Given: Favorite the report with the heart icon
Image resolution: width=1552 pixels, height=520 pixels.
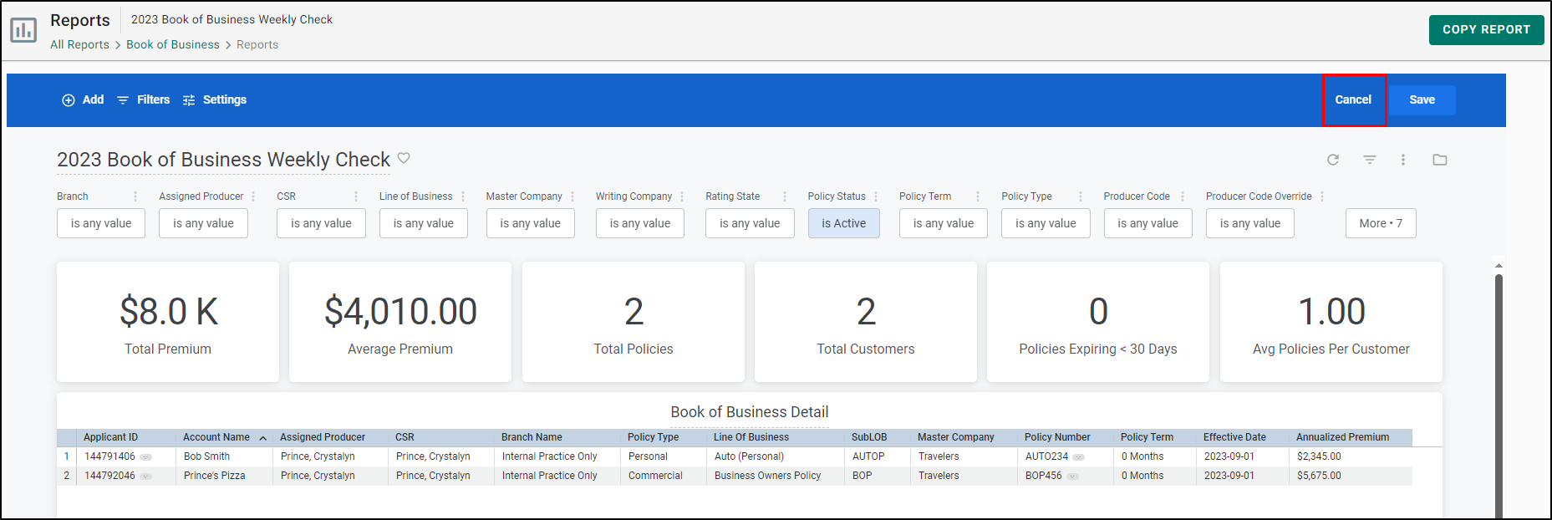Looking at the screenshot, I should tap(404, 157).
